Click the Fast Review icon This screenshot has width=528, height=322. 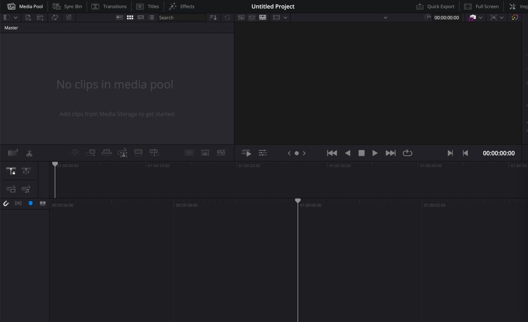click(x=247, y=153)
